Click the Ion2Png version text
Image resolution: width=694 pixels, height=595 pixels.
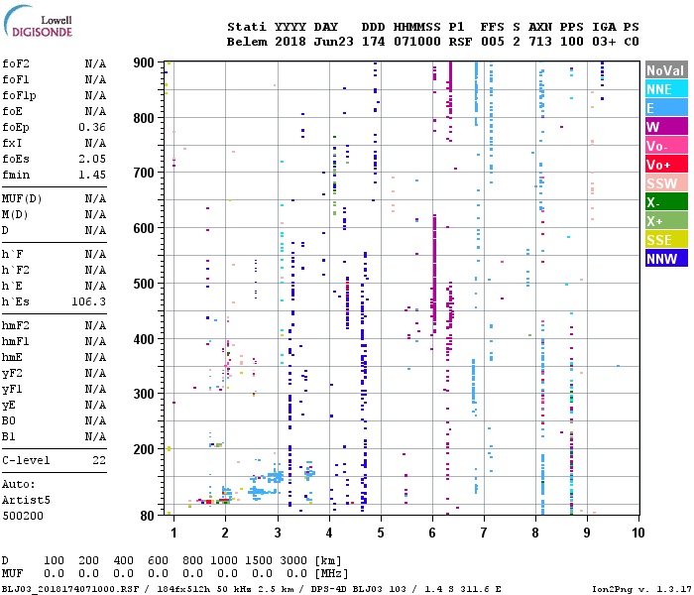pos(641,589)
